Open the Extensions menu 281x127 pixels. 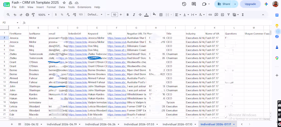click(84, 7)
